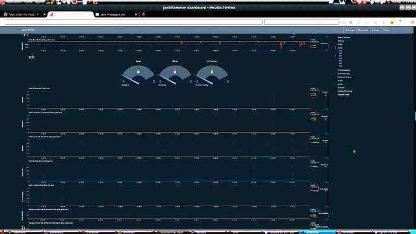
Task: Jump to the CPUs section
Action: [340, 44]
